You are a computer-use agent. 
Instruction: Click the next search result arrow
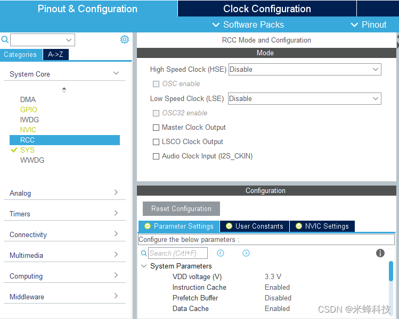246,253
